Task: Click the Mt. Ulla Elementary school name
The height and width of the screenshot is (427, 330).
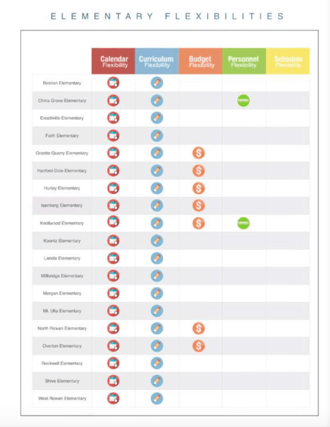Action: tap(62, 311)
